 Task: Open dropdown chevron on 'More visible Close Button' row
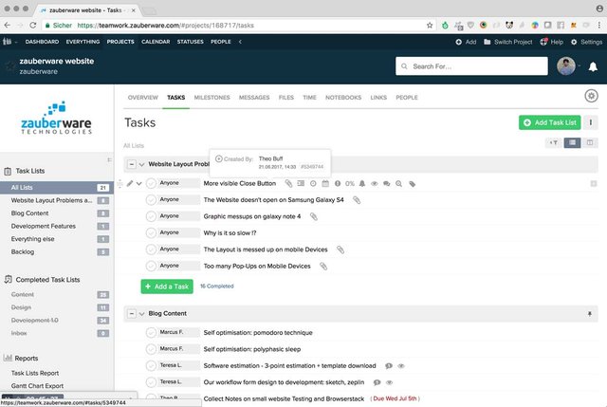[x=139, y=183]
